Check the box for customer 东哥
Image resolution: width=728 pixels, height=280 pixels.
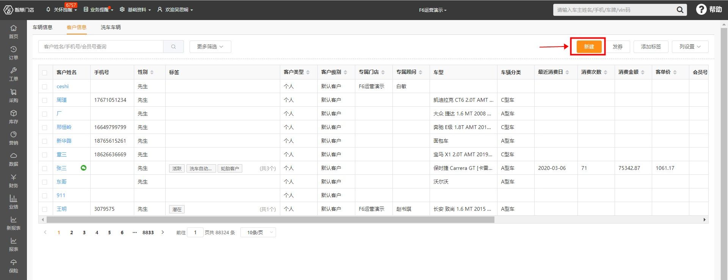pos(45,182)
